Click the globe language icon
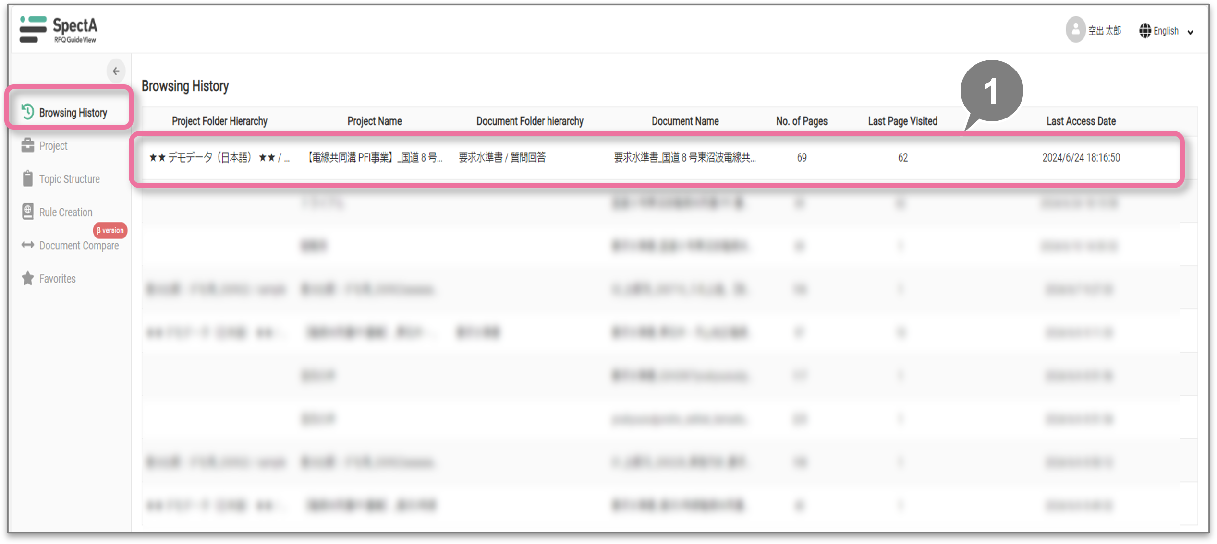 [1145, 31]
